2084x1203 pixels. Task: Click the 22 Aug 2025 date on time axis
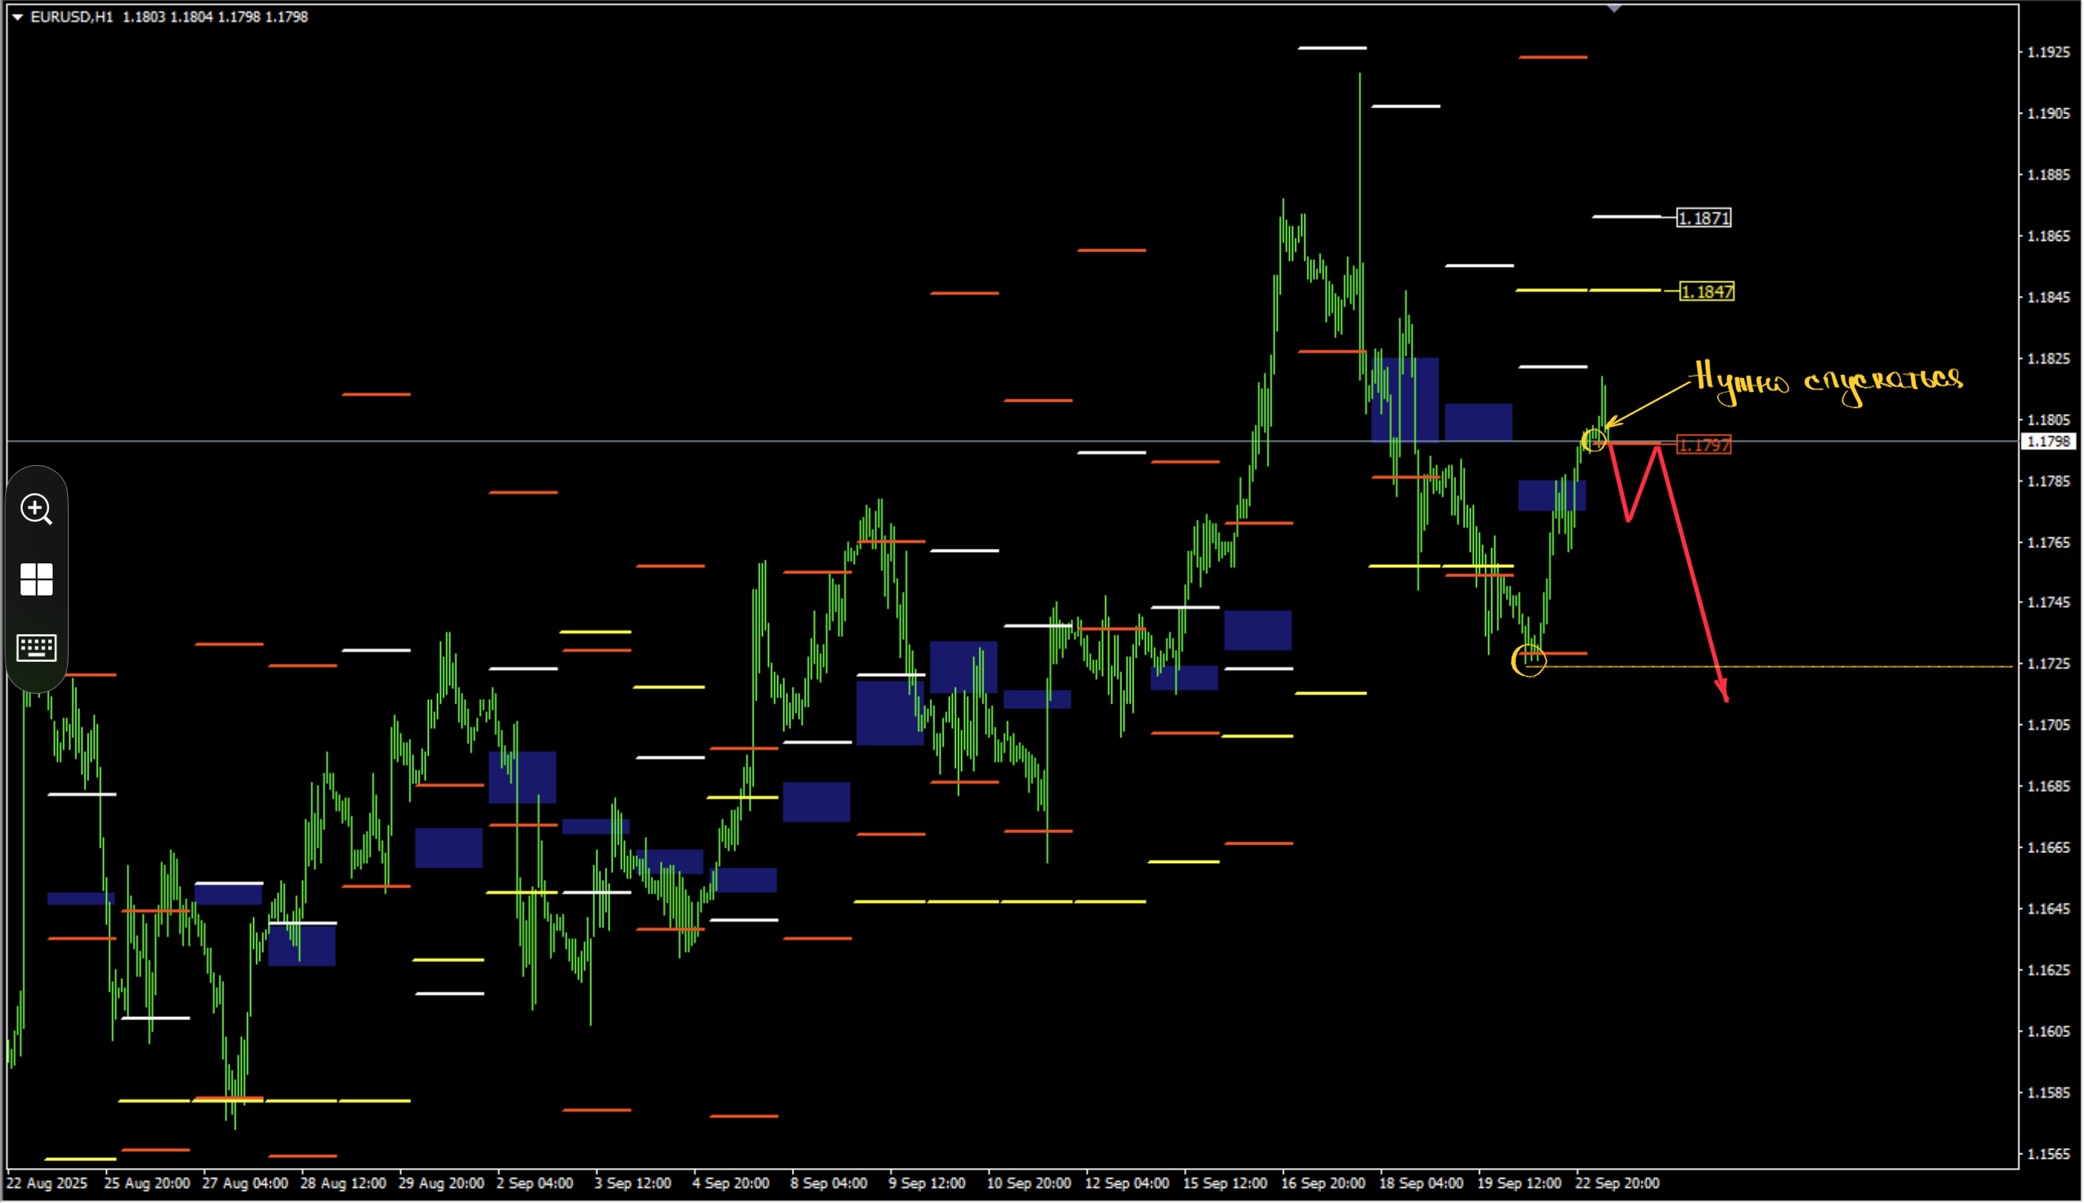(47, 1183)
